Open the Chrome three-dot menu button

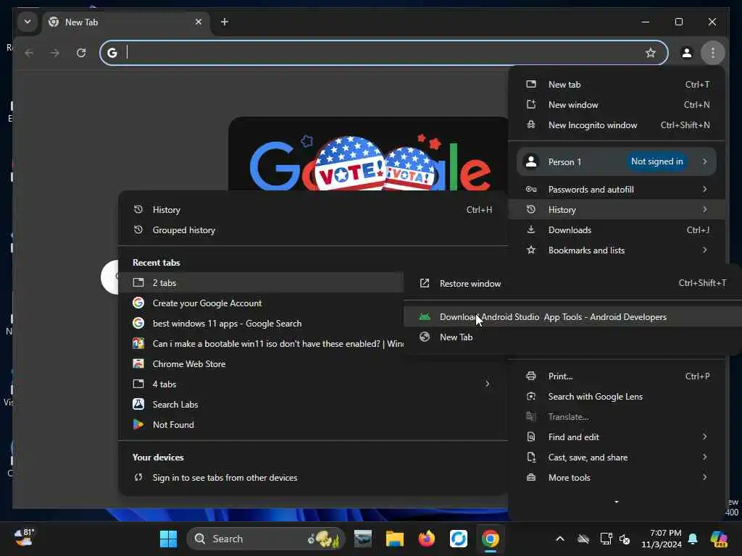pos(713,53)
